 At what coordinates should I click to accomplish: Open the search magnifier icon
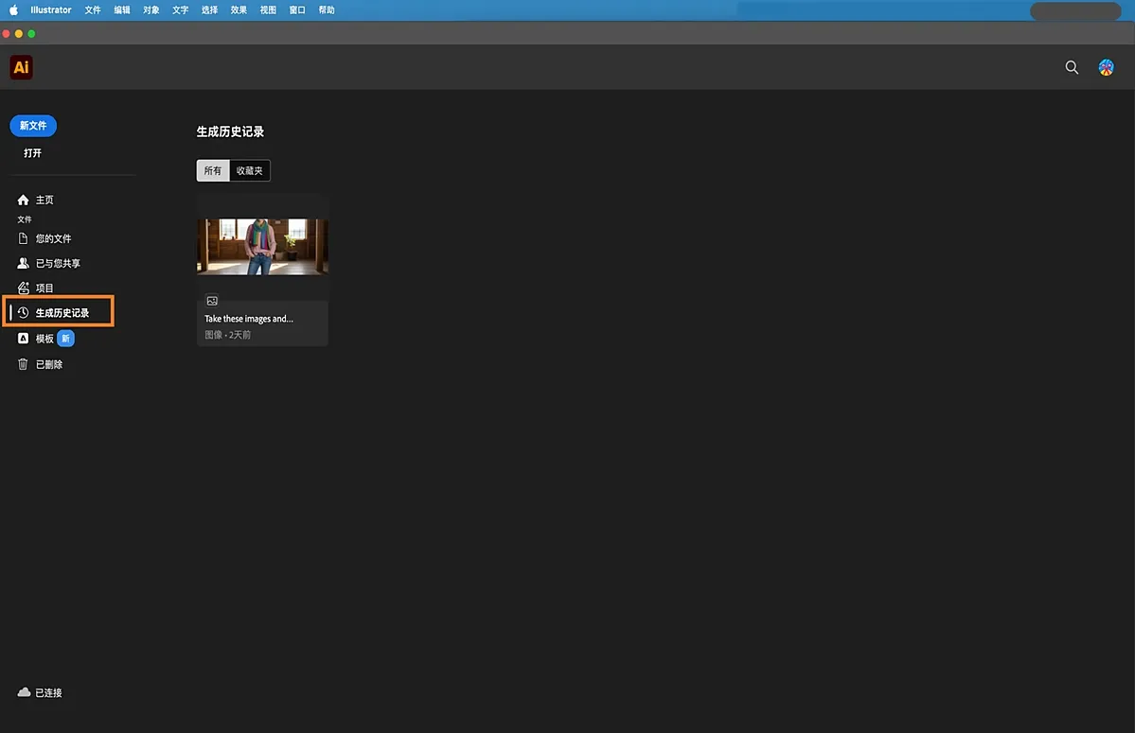(x=1072, y=68)
